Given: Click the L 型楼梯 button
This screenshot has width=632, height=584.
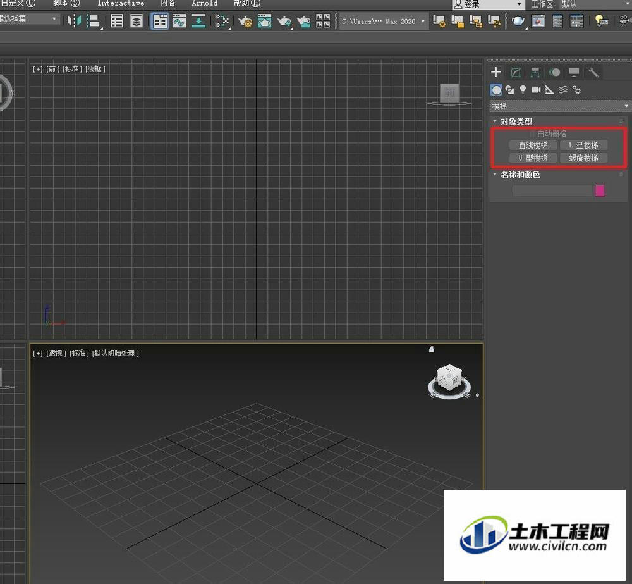Looking at the screenshot, I should 583,146.
